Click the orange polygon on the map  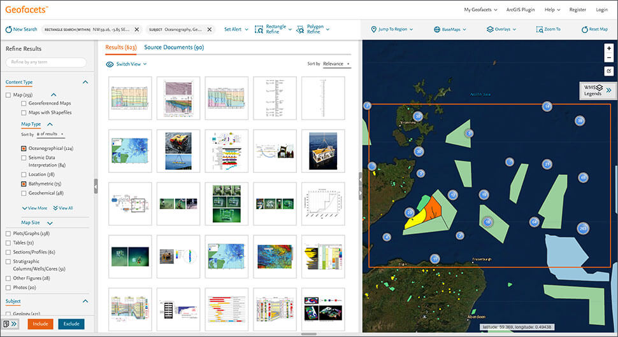(435, 208)
